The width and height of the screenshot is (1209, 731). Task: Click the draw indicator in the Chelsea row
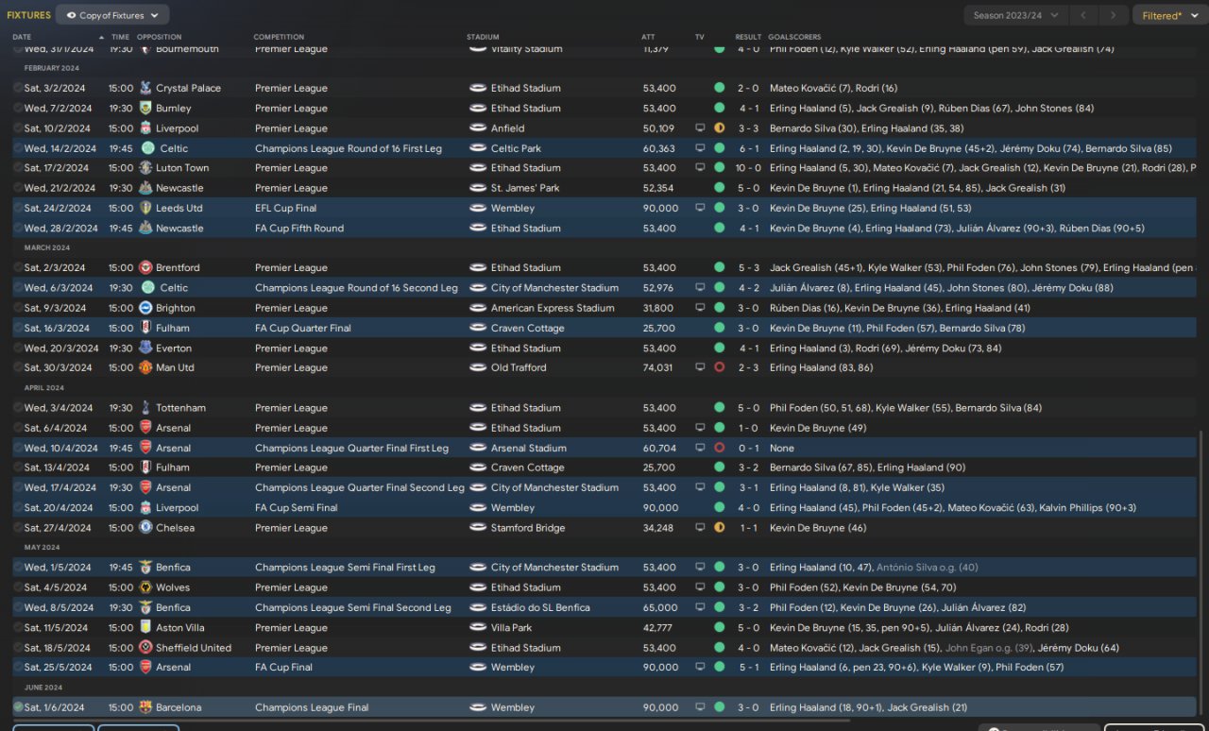pyautogui.click(x=720, y=527)
